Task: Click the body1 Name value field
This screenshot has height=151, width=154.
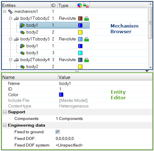Action: pos(65,83)
